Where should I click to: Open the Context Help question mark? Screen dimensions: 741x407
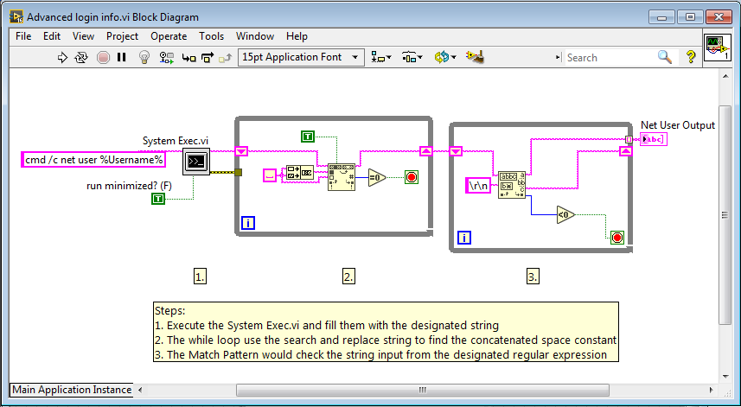pos(691,58)
